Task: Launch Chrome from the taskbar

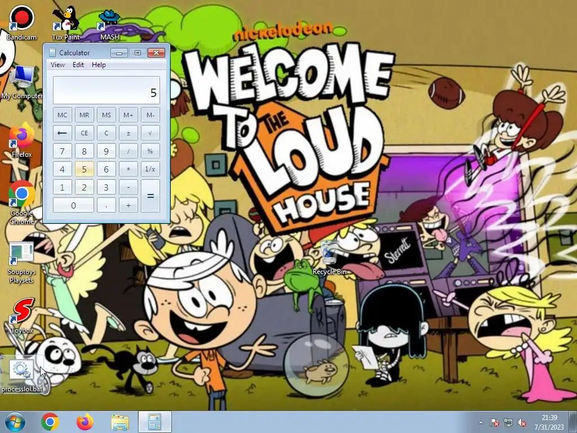Action: click(50, 422)
